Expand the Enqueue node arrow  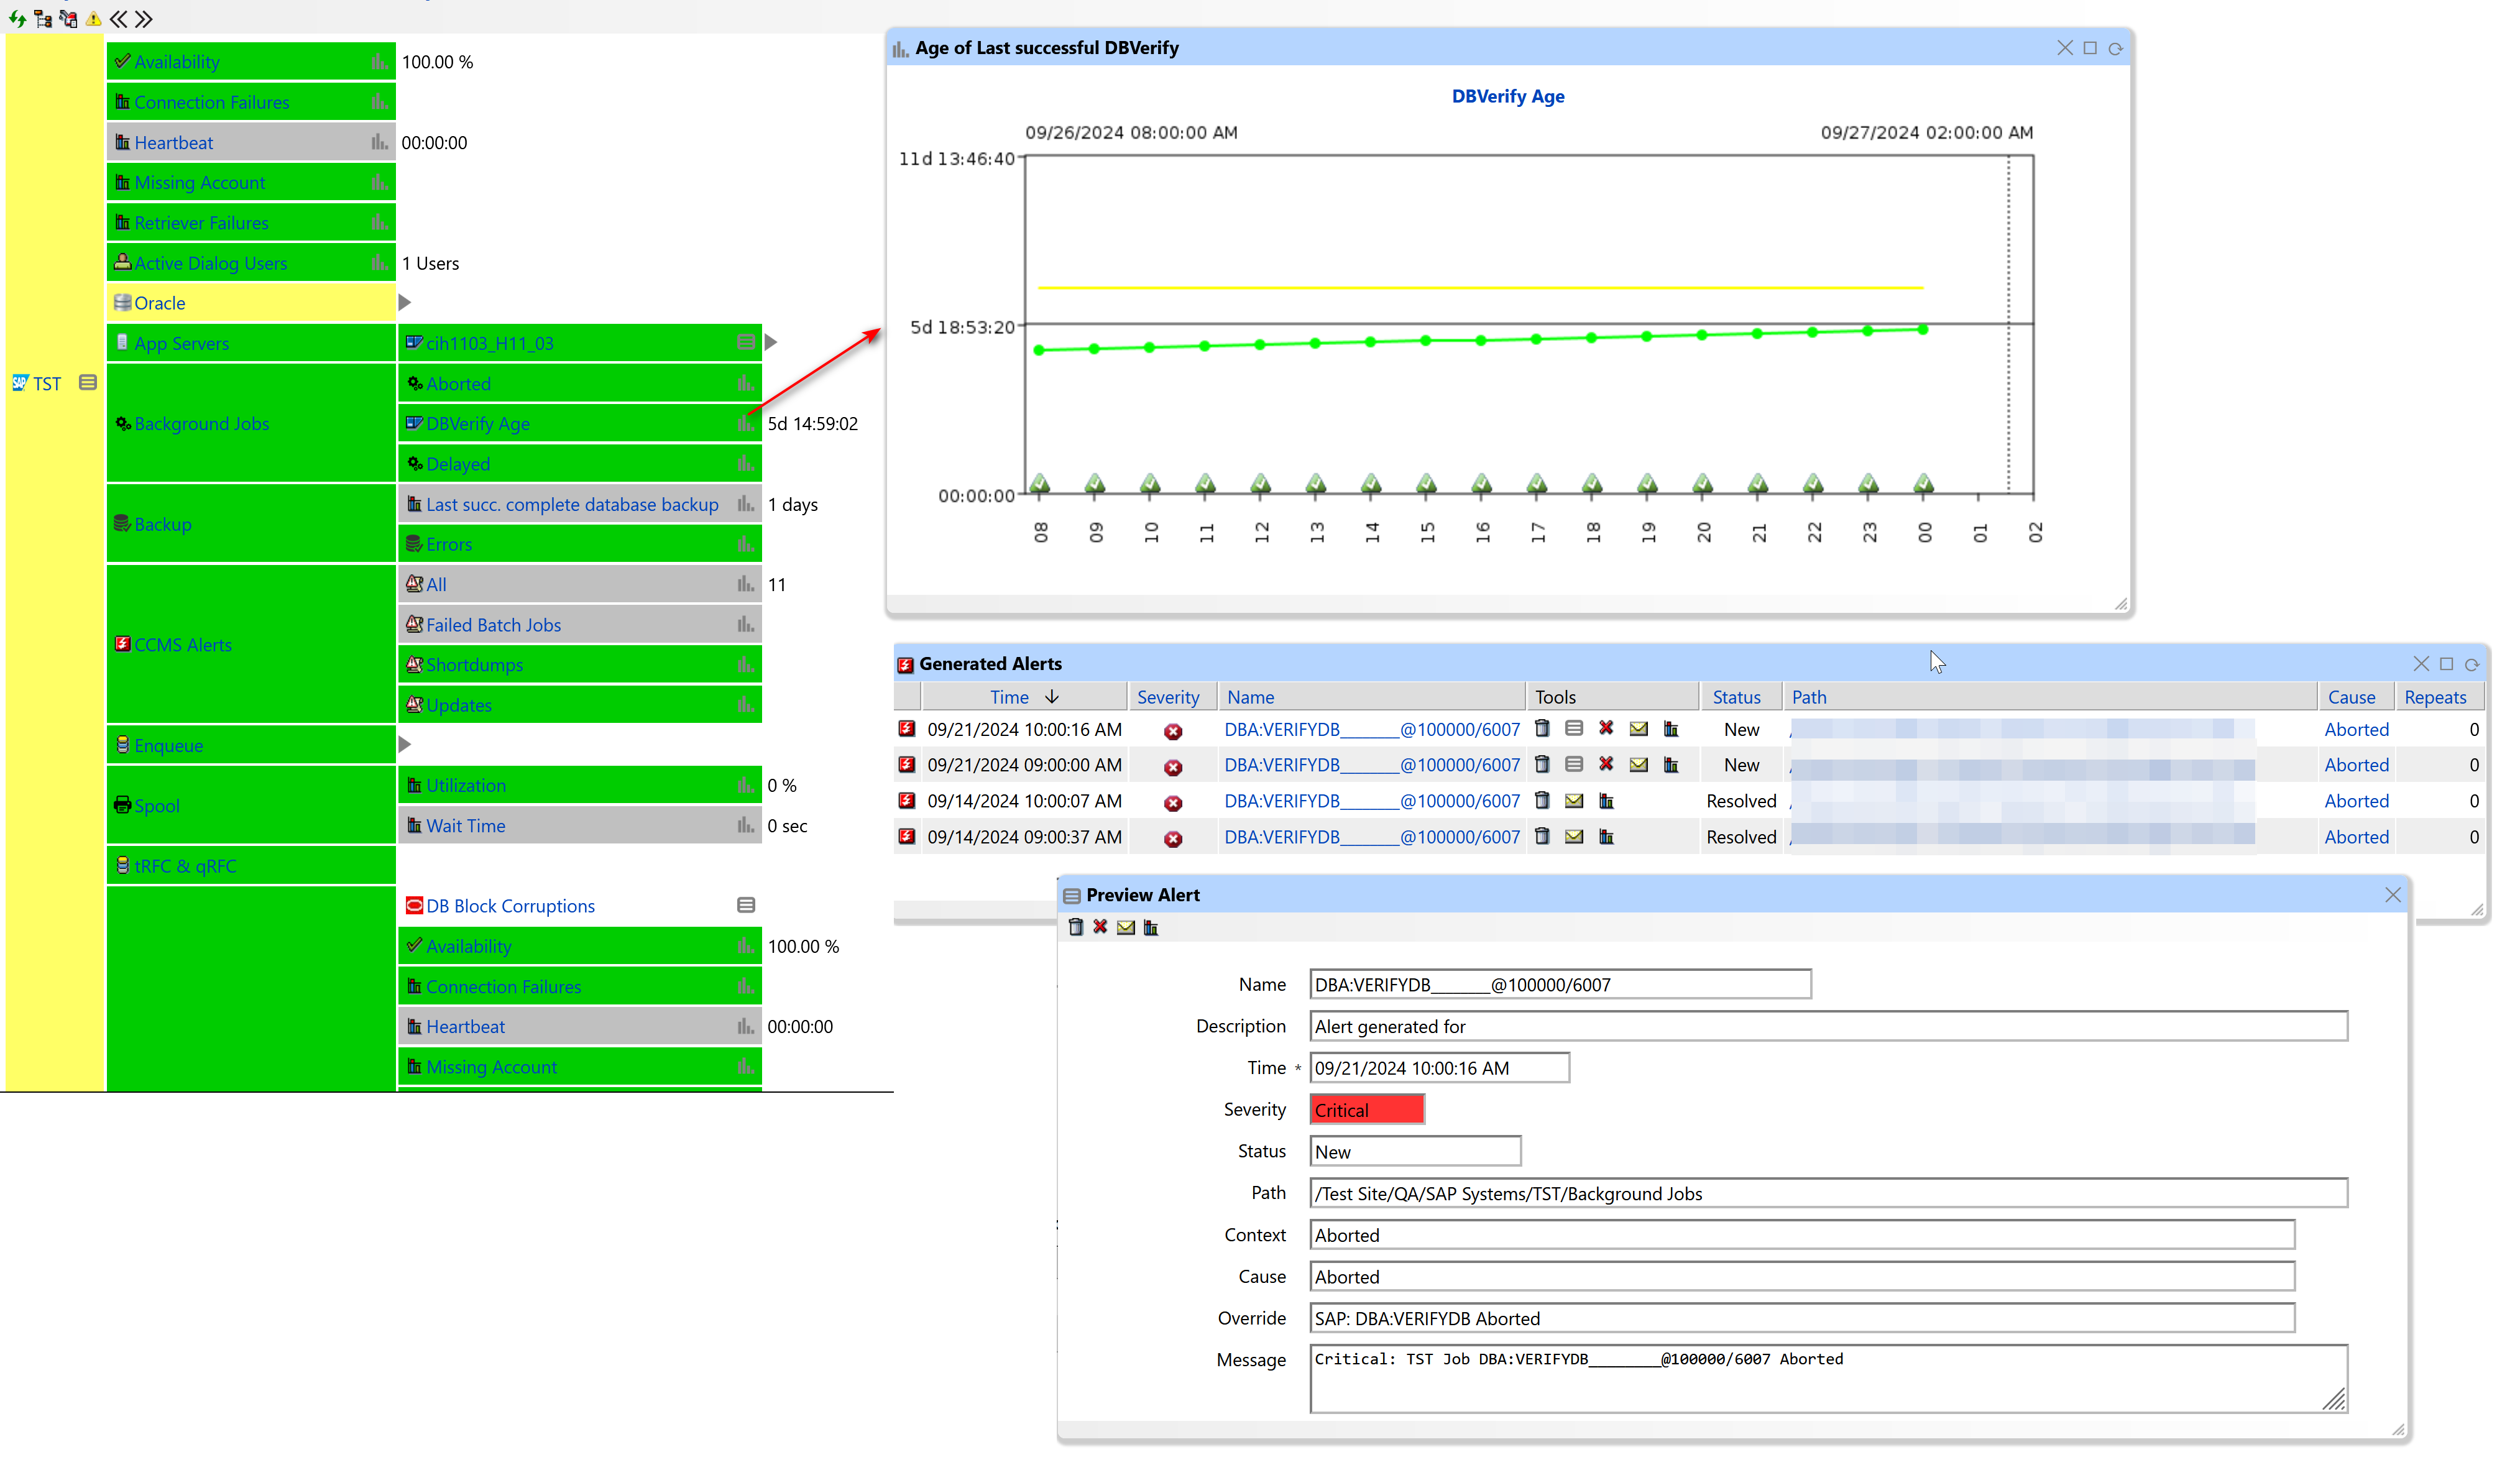tap(404, 744)
